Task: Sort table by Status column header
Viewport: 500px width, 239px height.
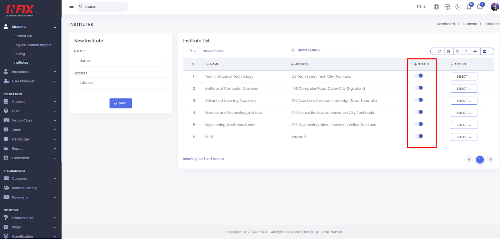Action: click(422, 64)
